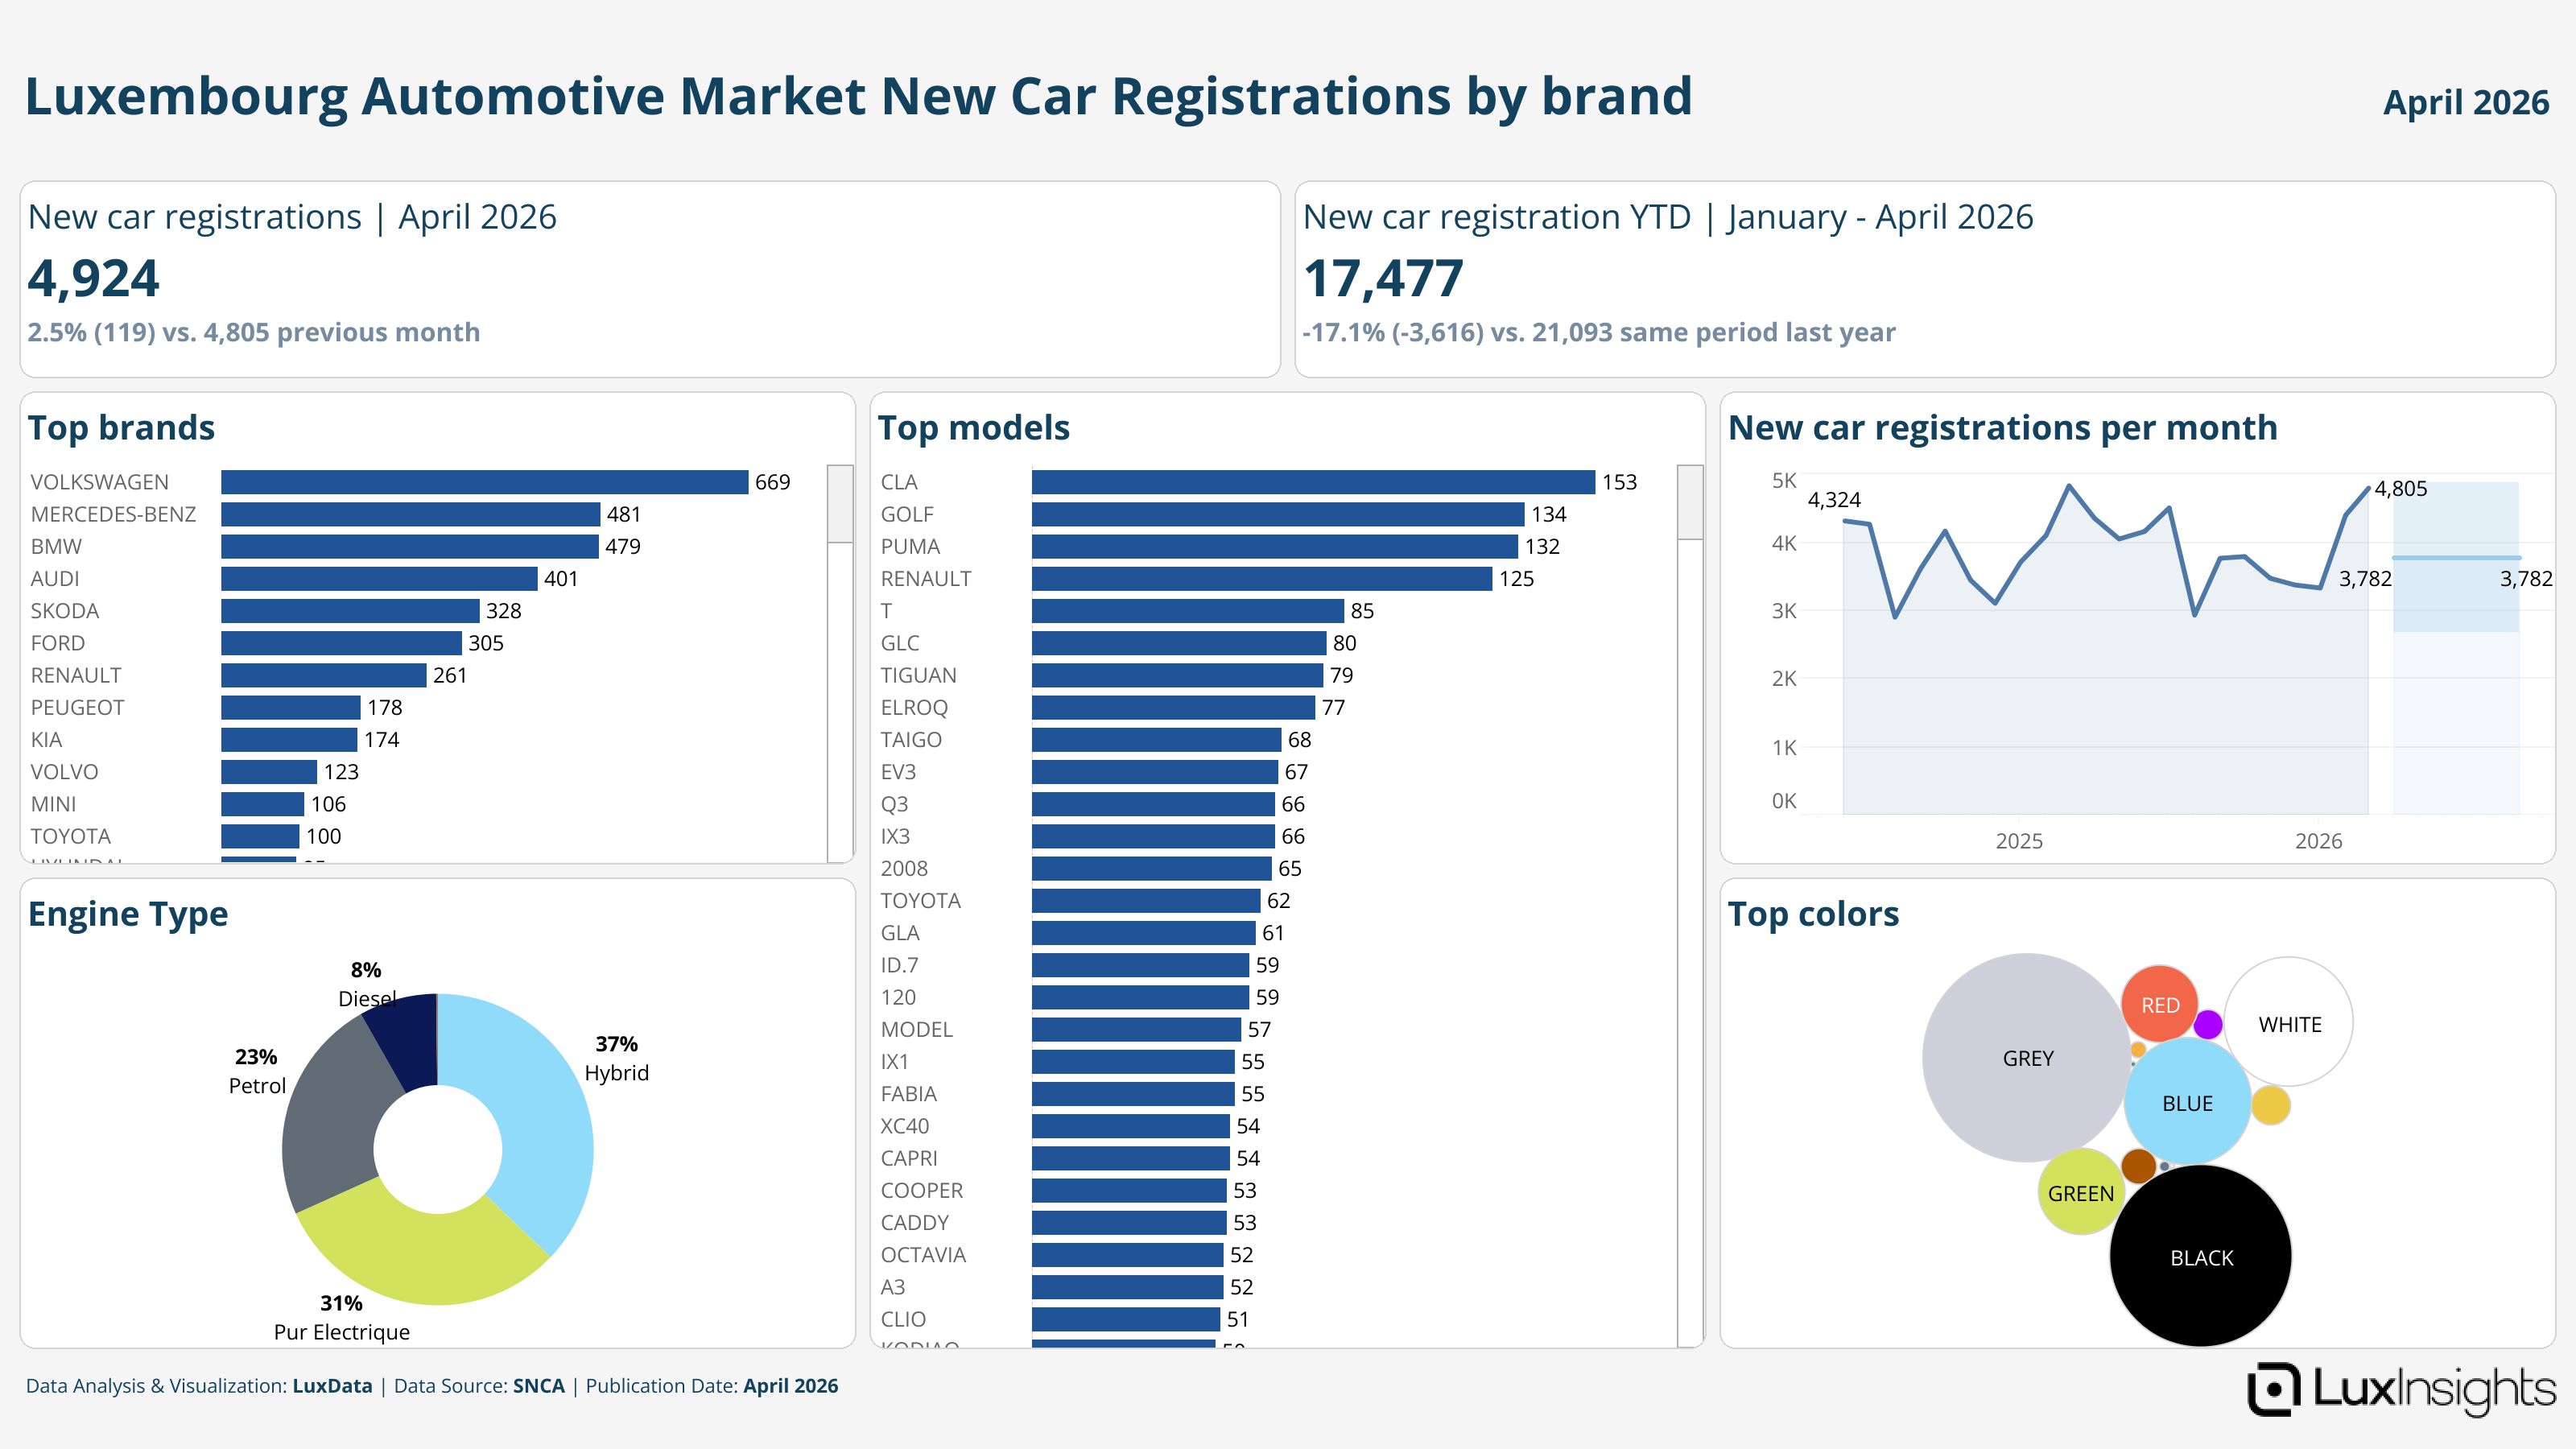
Task: Click the TOYOTA brand bar with 100
Action: coord(260,836)
